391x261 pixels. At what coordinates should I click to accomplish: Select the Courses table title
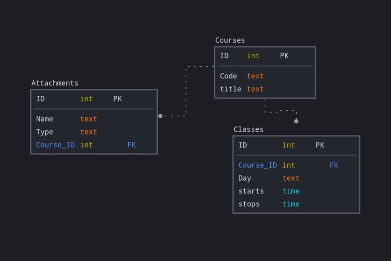[230, 40]
